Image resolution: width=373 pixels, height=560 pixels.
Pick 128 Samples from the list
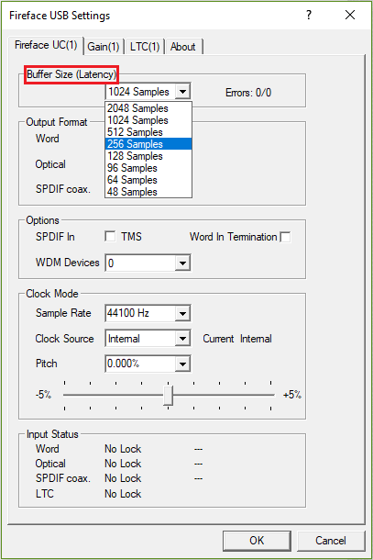[x=148, y=156]
